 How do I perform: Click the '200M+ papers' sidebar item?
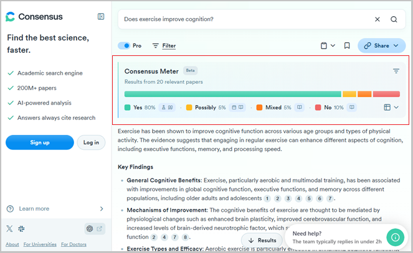37,88
